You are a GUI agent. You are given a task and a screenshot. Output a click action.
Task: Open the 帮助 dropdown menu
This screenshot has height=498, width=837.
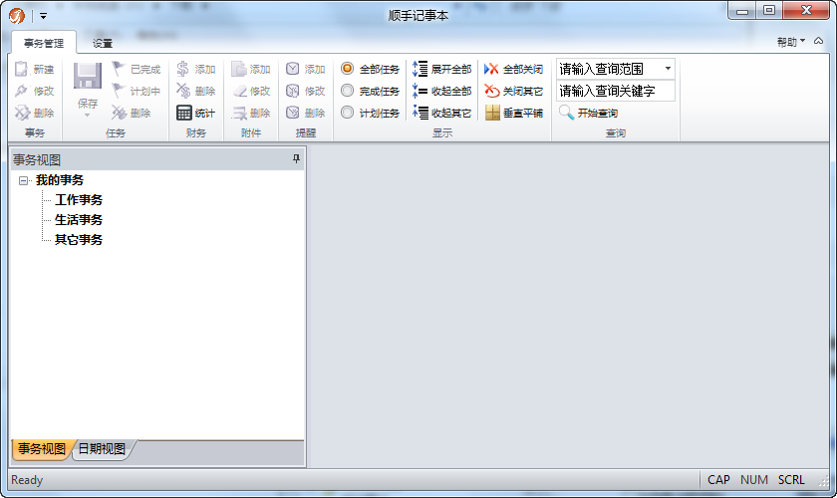[790, 42]
